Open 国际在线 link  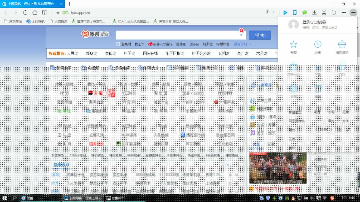pyautogui.click(x=150, y=53)
